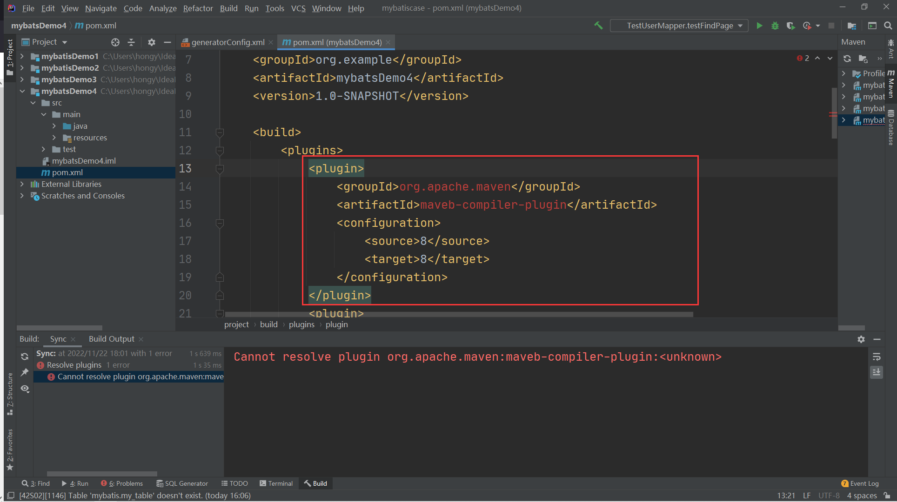Open the Terminal tool window
Screen dimensions: 897x502
pyautogui.click(x=276, y=483)
